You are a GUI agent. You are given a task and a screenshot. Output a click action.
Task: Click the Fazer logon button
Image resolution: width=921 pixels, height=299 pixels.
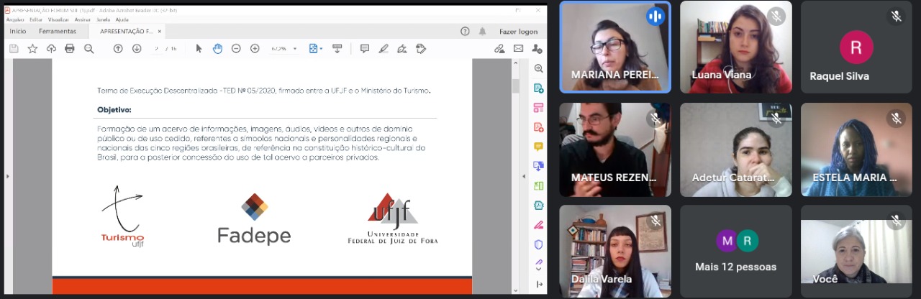click(518, 32)
